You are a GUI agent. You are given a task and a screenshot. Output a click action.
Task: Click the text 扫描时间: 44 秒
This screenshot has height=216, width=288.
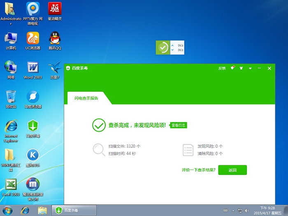point(122,153)
